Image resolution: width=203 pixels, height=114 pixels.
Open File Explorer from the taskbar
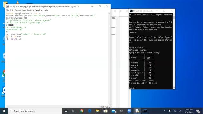pyautogui.click(x=97, y=111)
